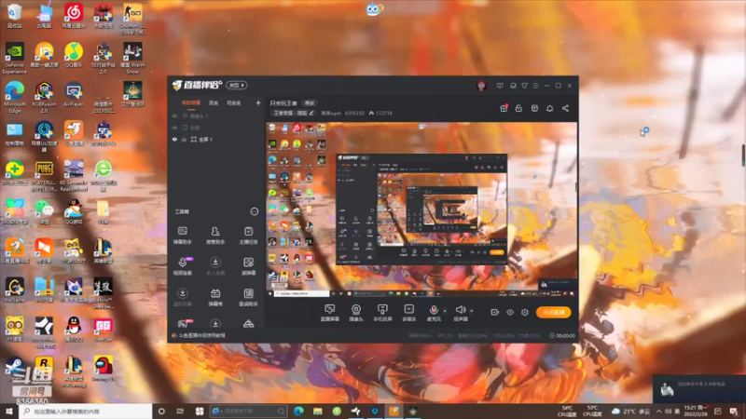Click the heat value 172718
Viewport: 746px width, 419px height.
tap(384, 113)
